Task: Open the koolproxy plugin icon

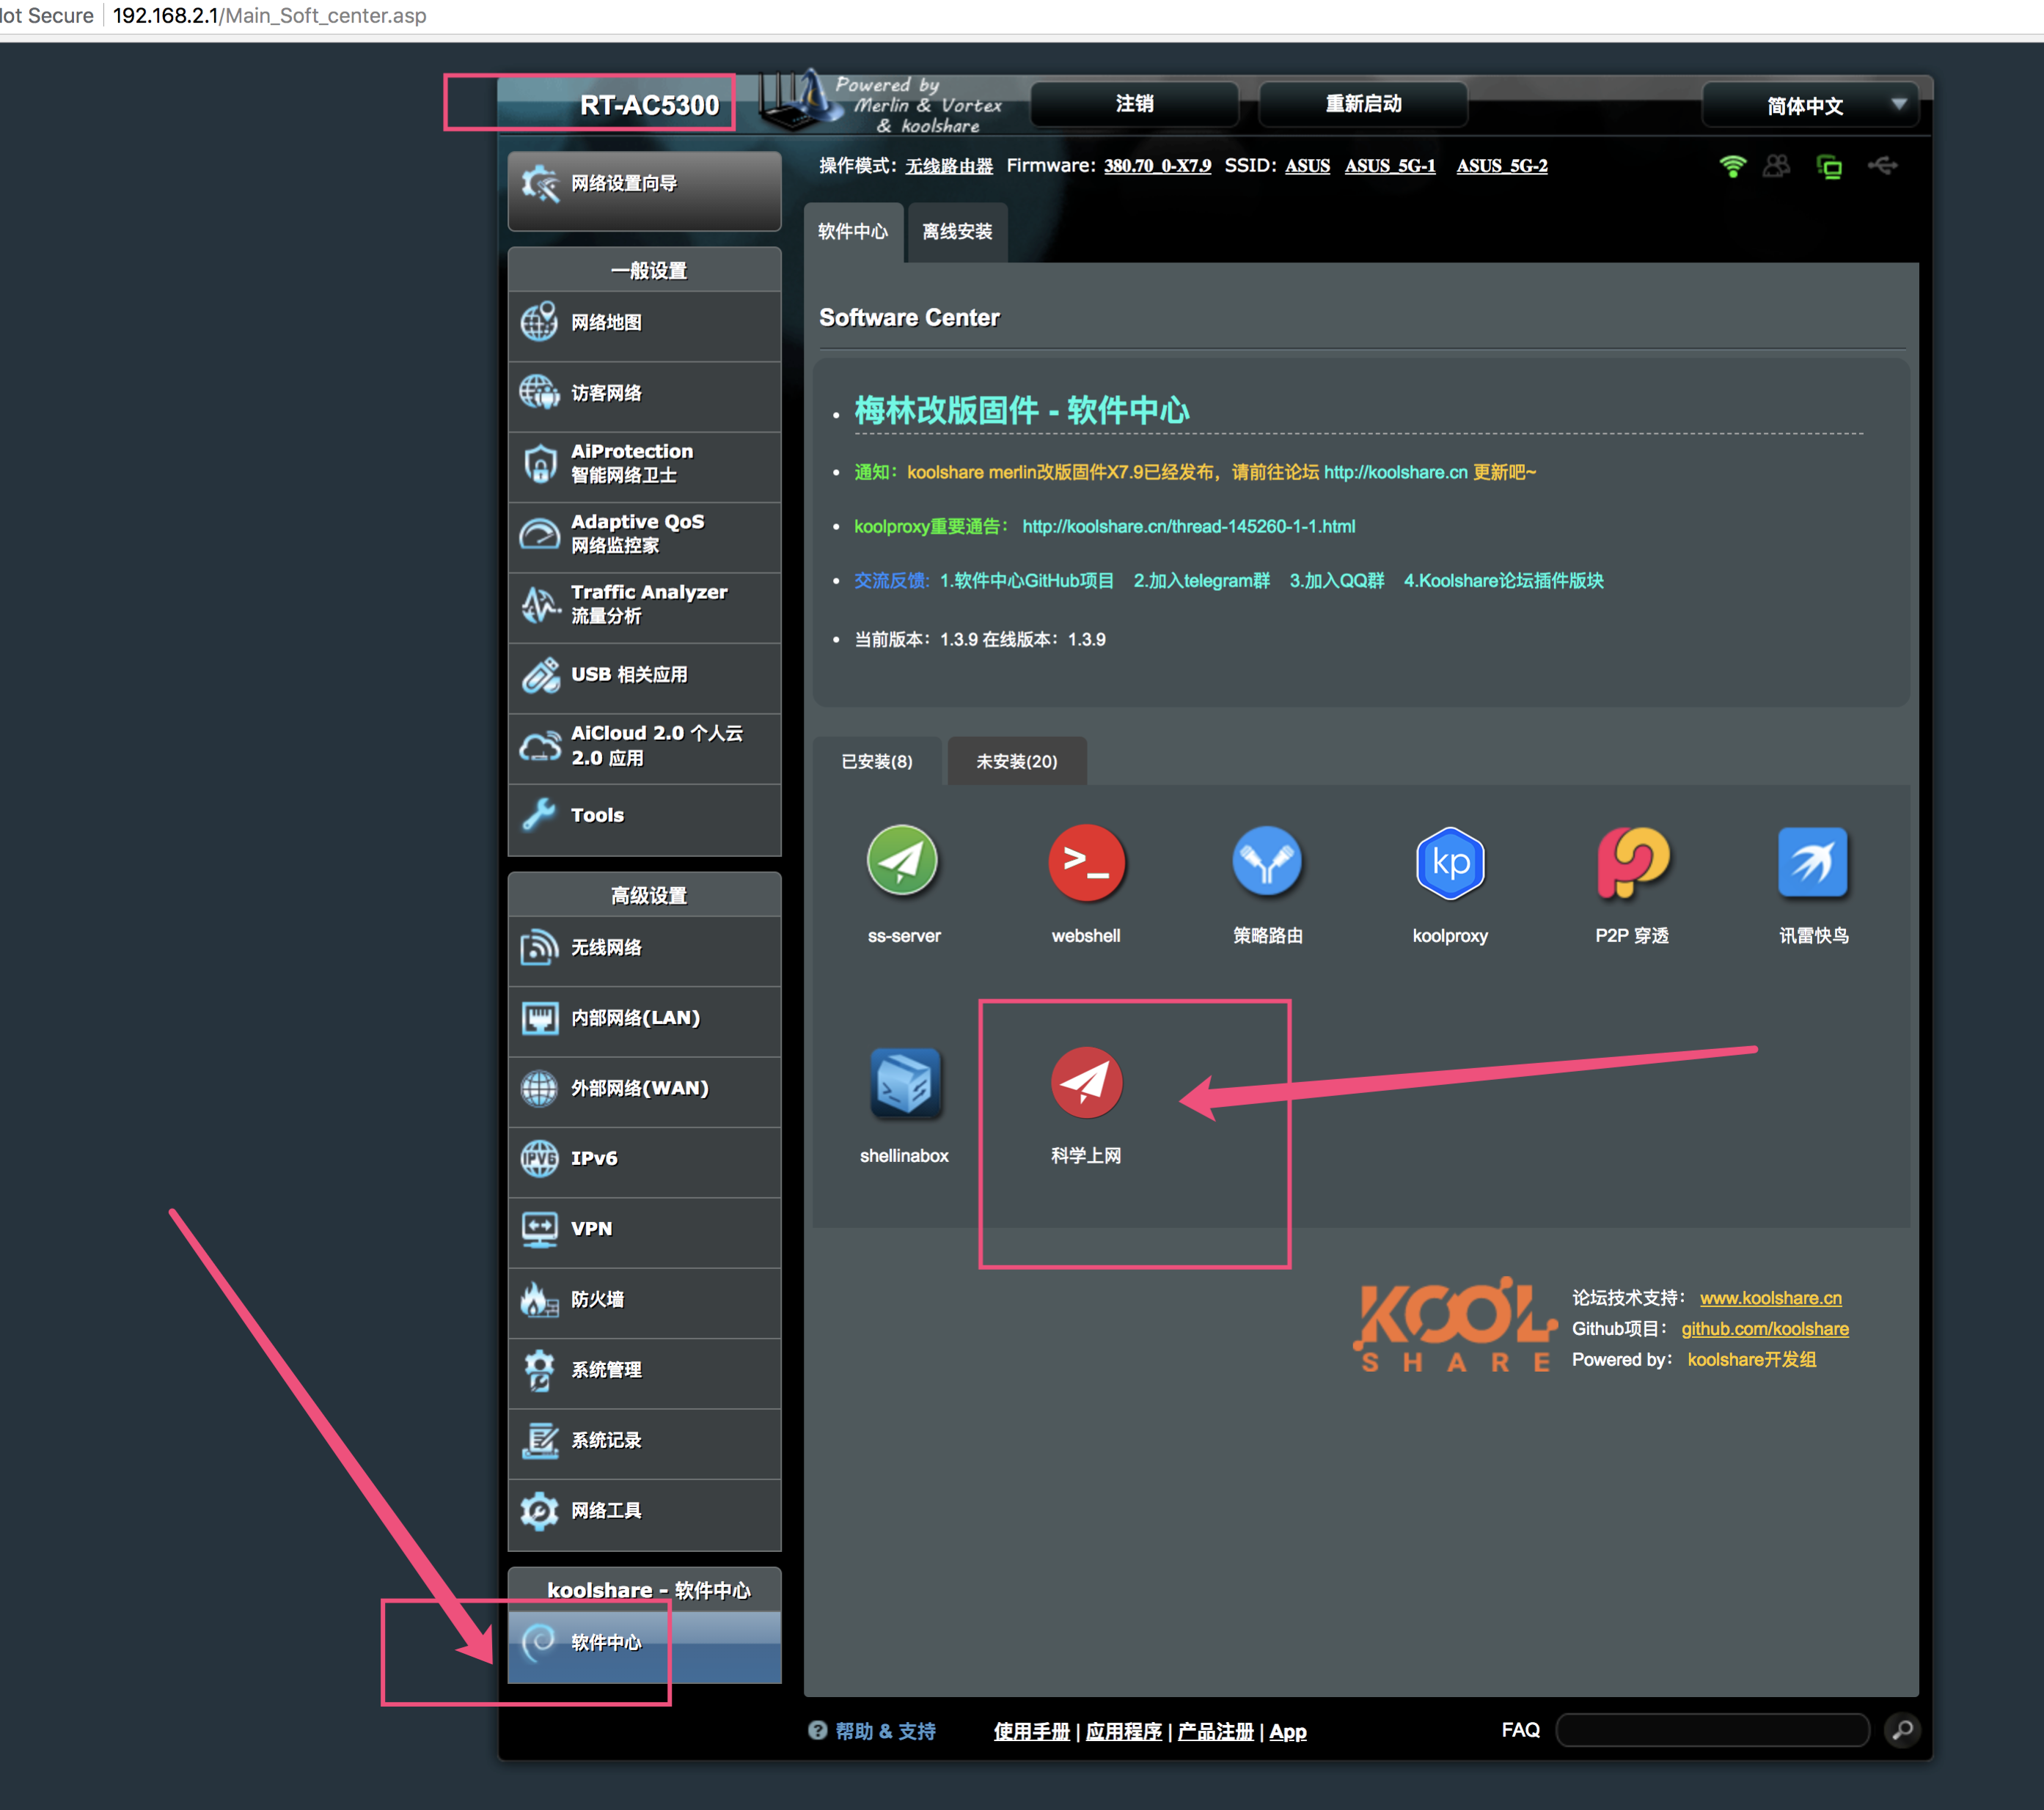Action: [1450, 861]
